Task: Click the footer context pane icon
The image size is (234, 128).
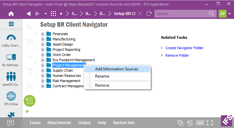Action: point(190,123)
